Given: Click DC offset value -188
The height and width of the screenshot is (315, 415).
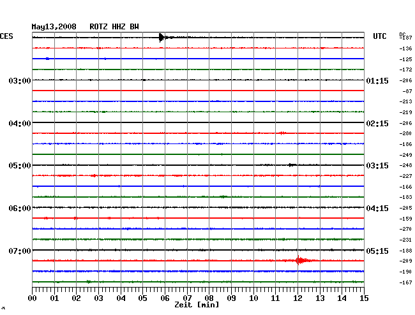Looking at the screenshot, I should (x=405, y=251).
